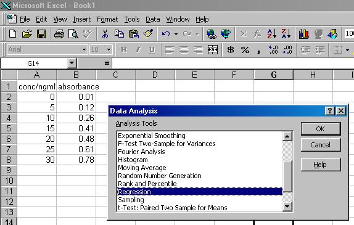Image resolution: width=354 pixels, height=225 pixels.
Task: Open Print Preview
Action: (73, 34)
